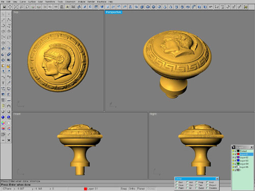Check the Disable osnap option
This screenshot has width=255, height=191.
click(207, 188)
